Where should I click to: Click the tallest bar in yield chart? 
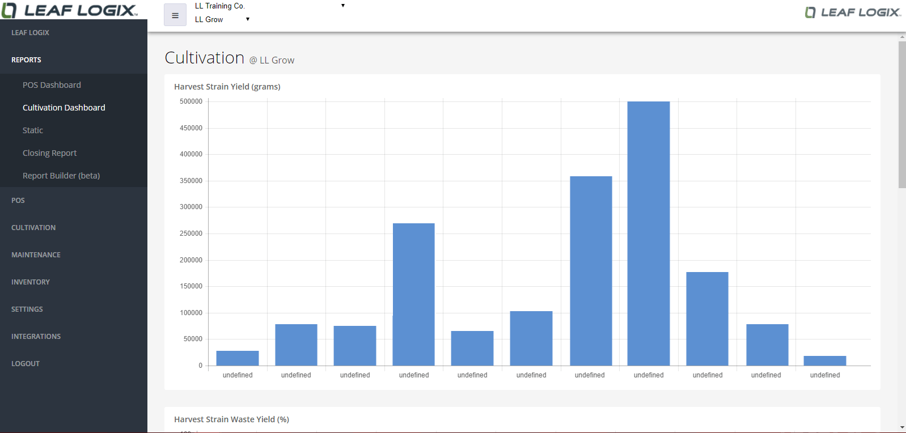tap(648, 234)
